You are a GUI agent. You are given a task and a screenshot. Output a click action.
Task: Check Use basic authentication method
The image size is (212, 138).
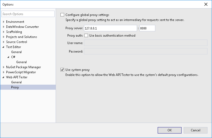[86, 36]
